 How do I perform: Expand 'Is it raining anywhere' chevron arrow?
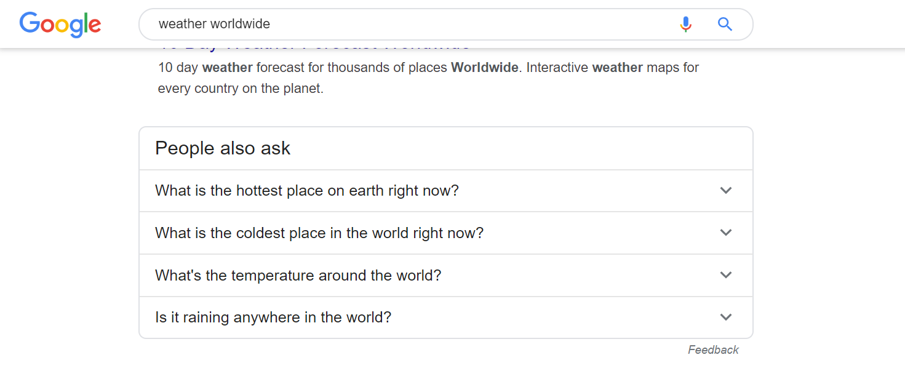coord(726,317)
